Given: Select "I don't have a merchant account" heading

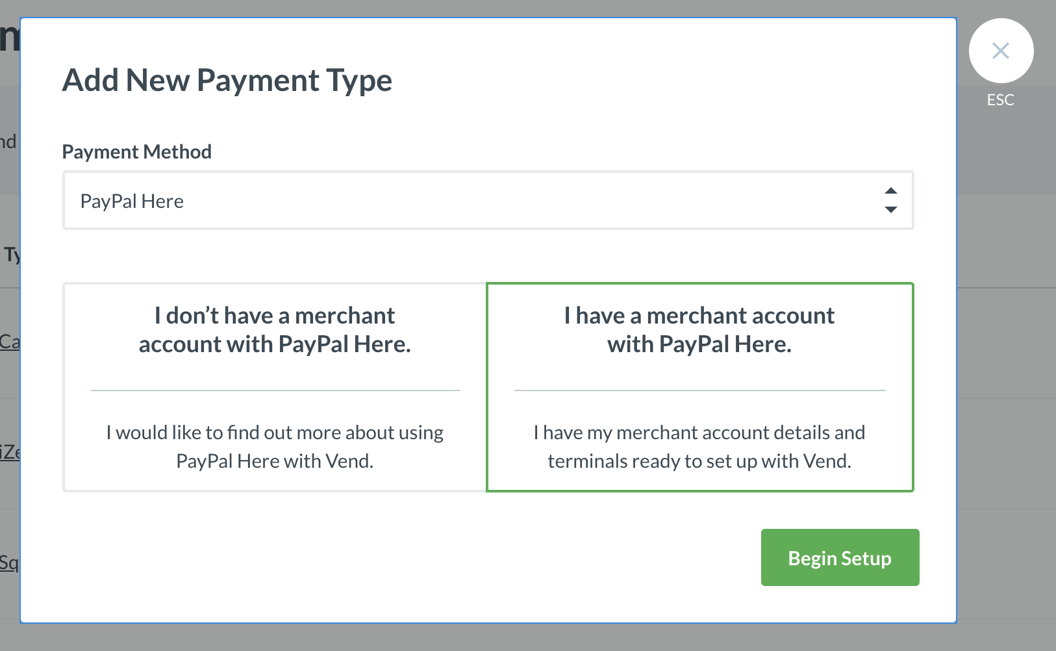Looking at the screenshot, I should [x=275, y=330].
